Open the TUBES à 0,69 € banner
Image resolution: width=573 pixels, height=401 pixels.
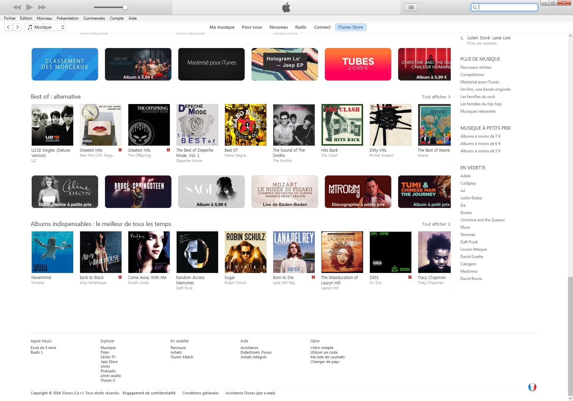(x=358, y=64)
